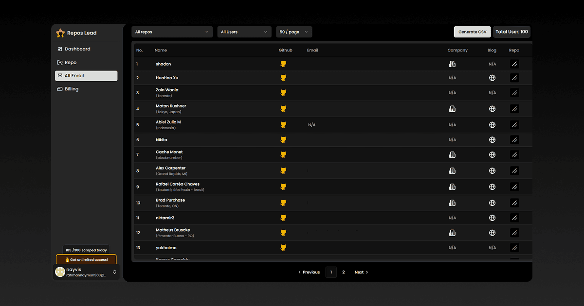584x306 pixels.
Task: Click the blog globe icon for Nikita
Action: tap(492, 139)
